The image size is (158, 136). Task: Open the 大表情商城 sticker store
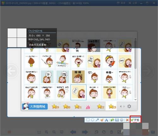click(35, 107)
